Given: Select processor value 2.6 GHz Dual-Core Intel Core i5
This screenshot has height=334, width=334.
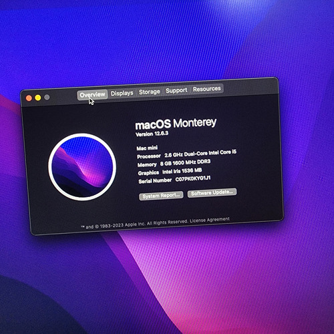Looking at the screenshot, I should tap(200, 154).
